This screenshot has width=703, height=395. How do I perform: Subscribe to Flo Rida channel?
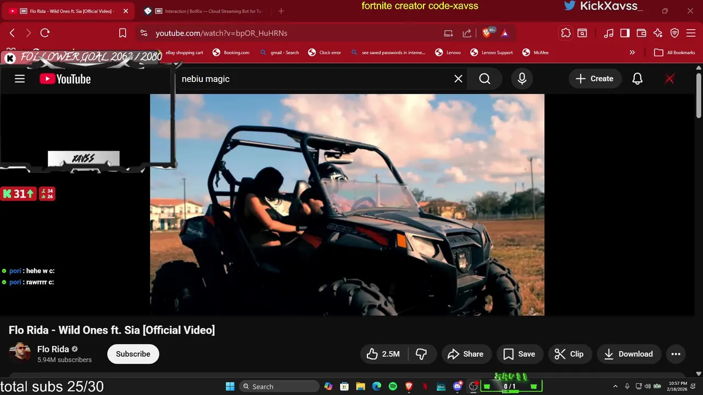pyautogui.click(x=133, y=354)
